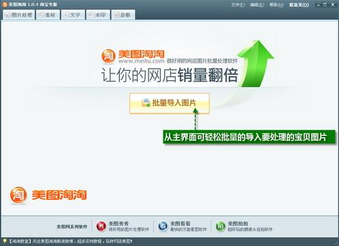Click the lightbulb tip icon in status bar
The width and height of the screenshot is (339, 246).
4,241
